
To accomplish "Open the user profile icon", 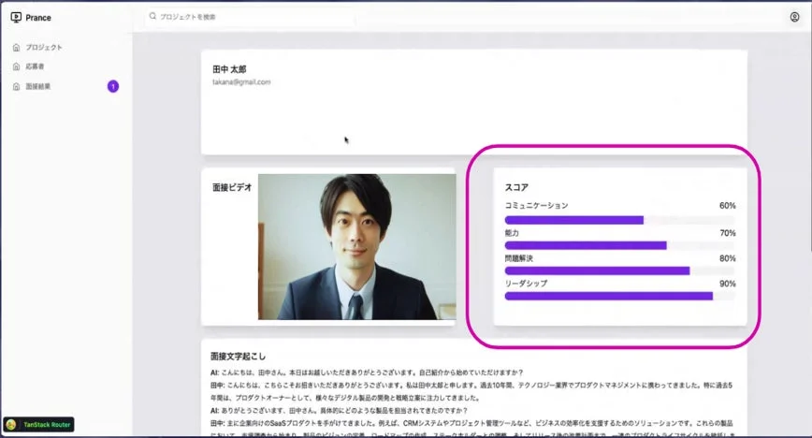I will 794,17.
